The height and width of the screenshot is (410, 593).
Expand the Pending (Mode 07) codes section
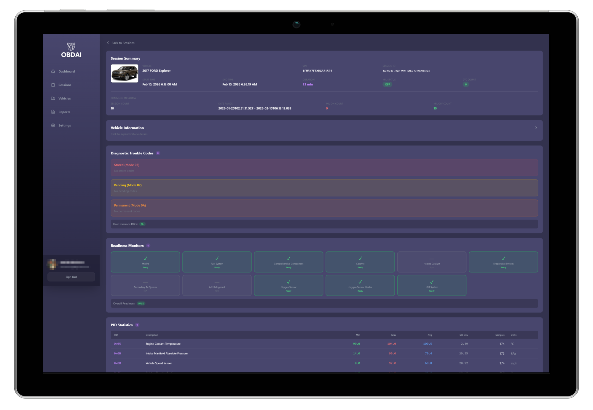(324, 188)
